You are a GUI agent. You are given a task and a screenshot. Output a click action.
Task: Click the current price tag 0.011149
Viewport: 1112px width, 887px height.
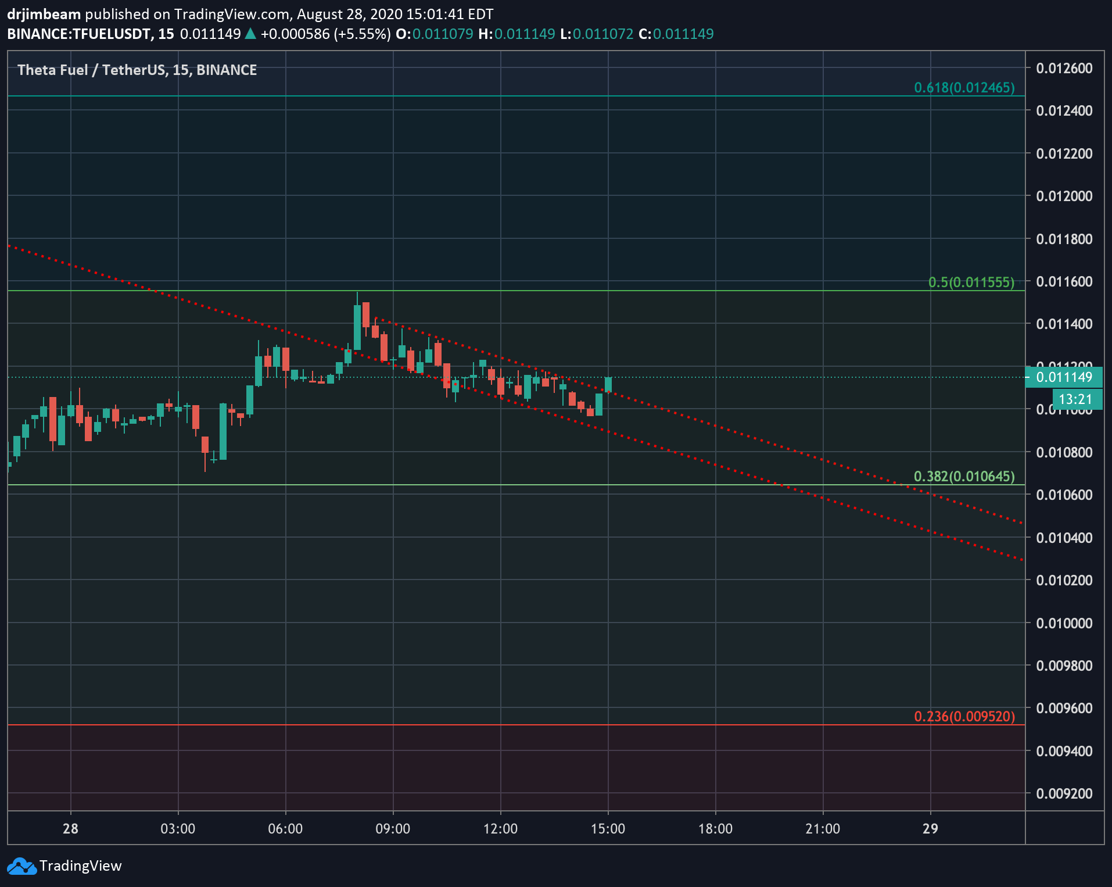pyautogui.click(x=1064, y=377)
